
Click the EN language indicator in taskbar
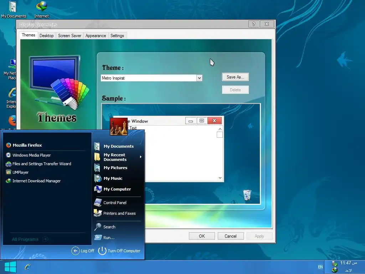tap(320, 267)
